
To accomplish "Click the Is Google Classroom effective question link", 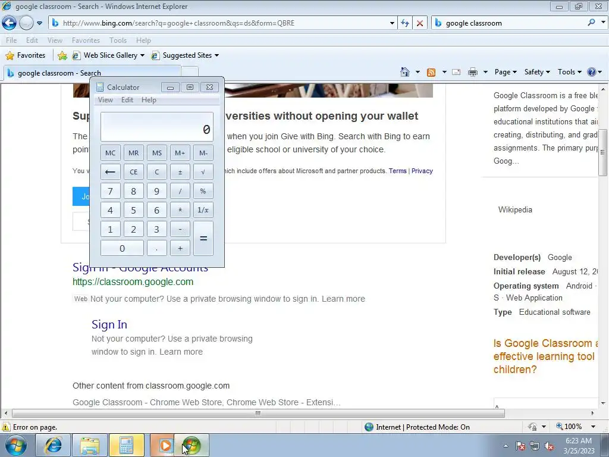I will [545, 356].
